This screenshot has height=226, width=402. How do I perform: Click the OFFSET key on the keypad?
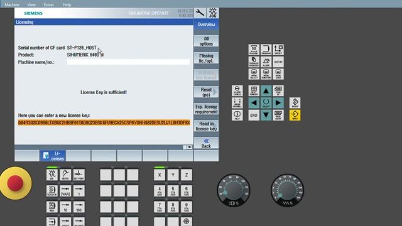click(x=278, y=50)
